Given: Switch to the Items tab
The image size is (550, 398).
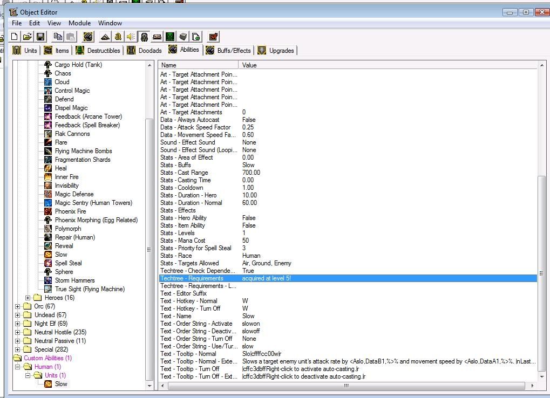Looking at the screenshot, I should [56, 51].
